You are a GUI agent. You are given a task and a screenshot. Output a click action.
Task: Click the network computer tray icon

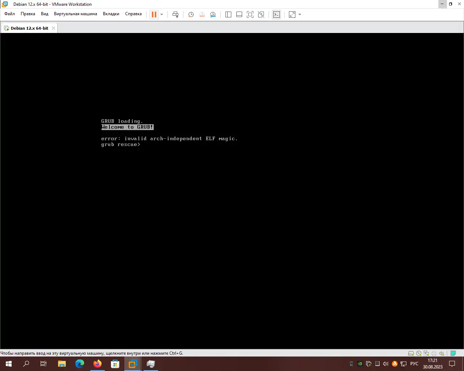403,364
